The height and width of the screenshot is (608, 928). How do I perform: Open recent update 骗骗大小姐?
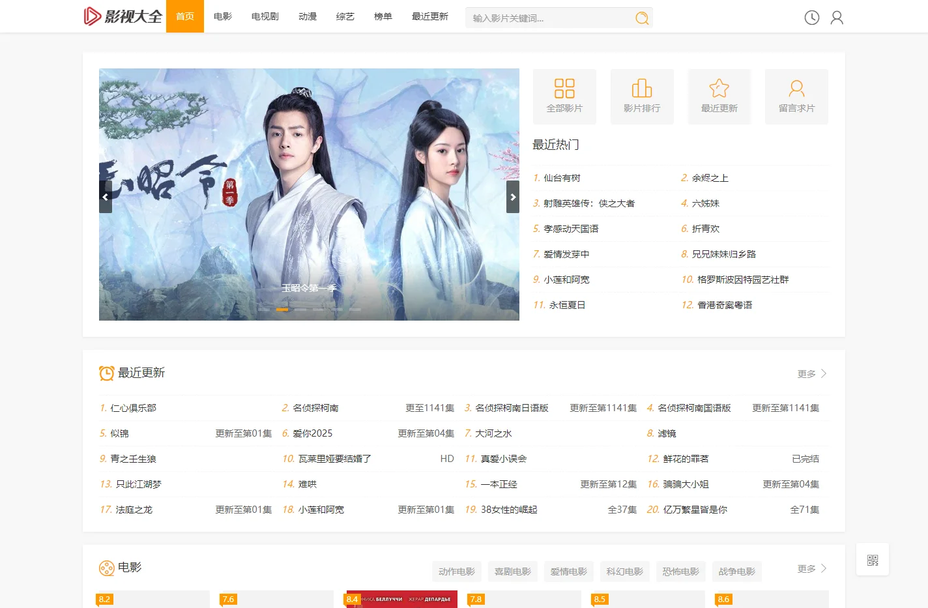click(x=686, y=484)
